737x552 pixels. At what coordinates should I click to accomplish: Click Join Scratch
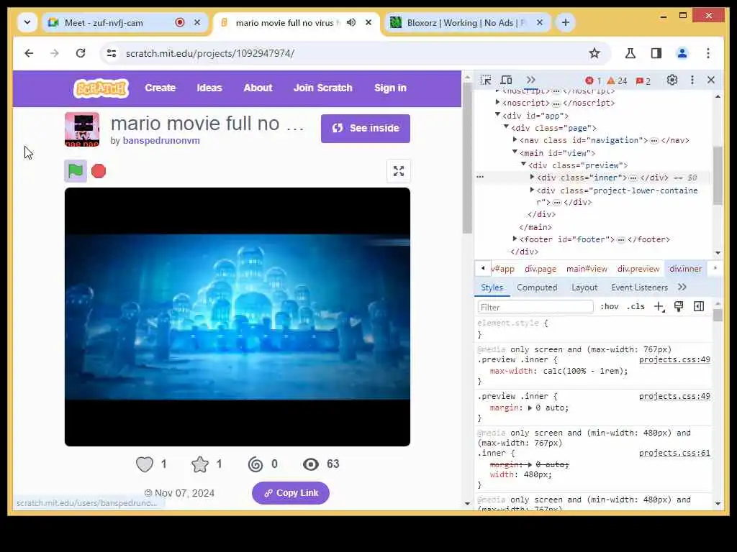323,88
